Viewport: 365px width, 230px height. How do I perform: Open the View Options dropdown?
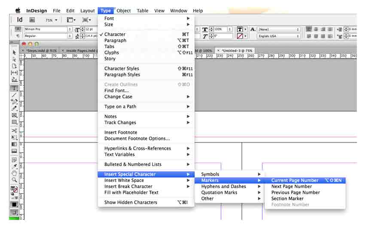click(71, 20)
